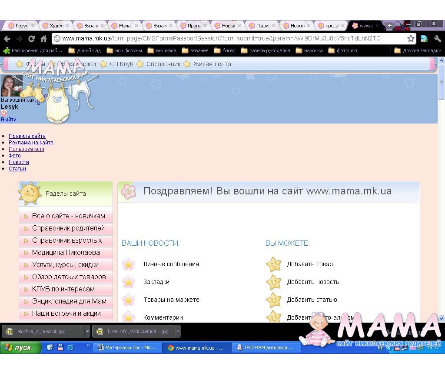
Task: Open dropdown arrow for biser.info download
Action: click(x=177, y=331)
